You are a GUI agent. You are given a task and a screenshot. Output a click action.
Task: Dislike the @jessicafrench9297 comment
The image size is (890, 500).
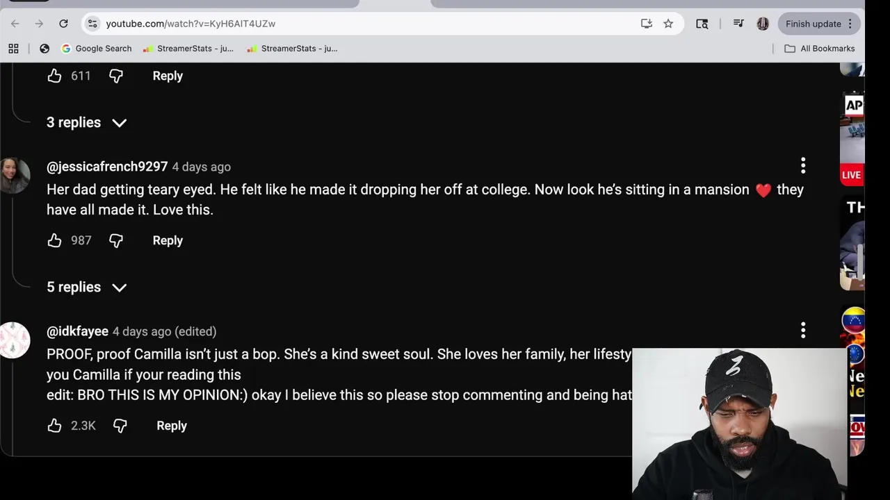tap(116, 240)
